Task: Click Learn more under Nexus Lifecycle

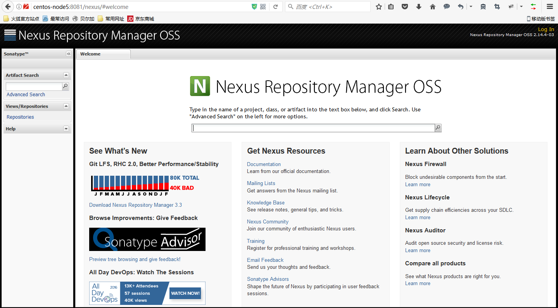Action: click(x=418, y=218)
